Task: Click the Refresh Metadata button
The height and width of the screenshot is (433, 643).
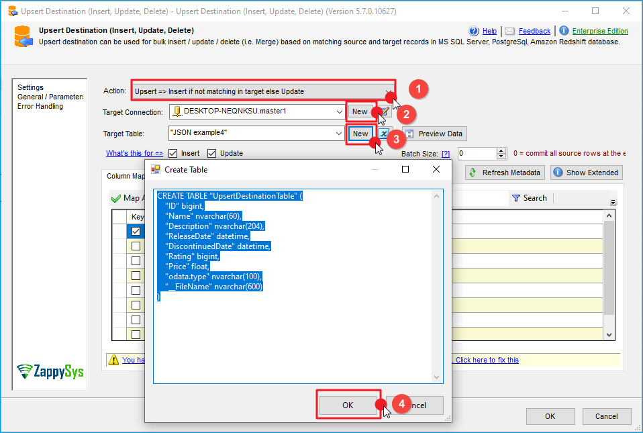Action: (x=505, y=173)
